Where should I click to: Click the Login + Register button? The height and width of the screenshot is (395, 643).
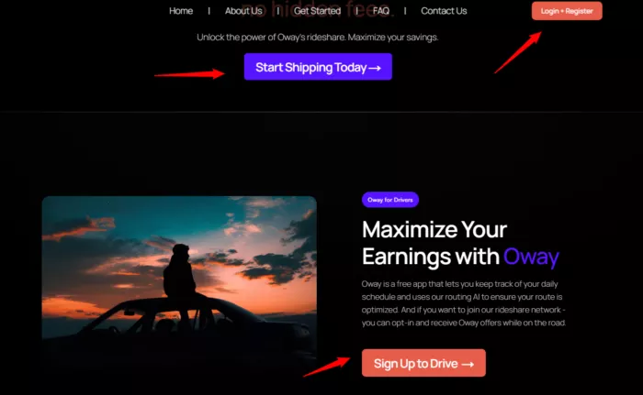click(567, 11)
